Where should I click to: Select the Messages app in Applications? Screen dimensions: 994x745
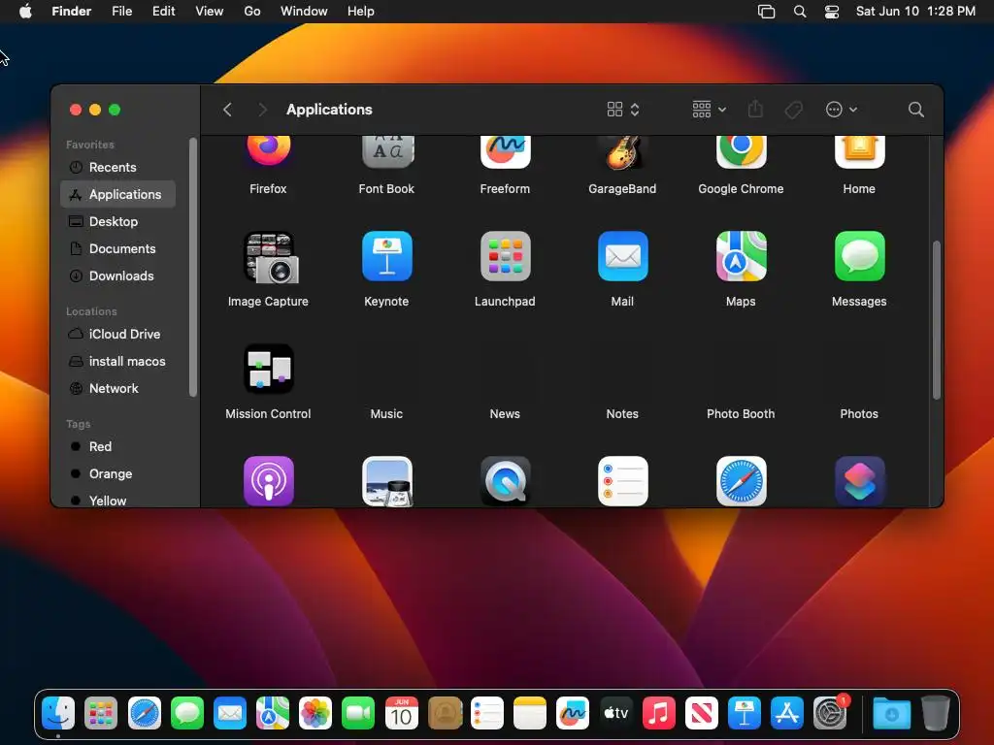(860, 256)
